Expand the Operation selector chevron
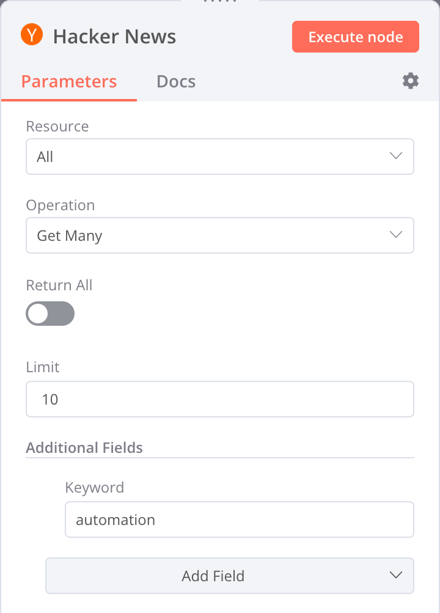This screenshot has height=613, width=440. pyautogui.click(x=396, y=235)
